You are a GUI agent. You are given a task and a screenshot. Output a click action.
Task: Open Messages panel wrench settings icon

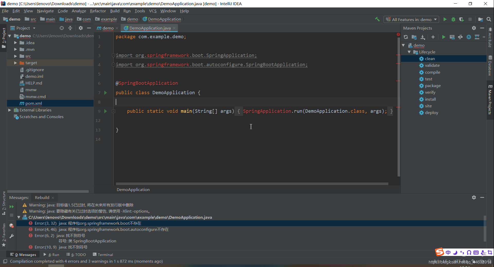click(12, 236)
